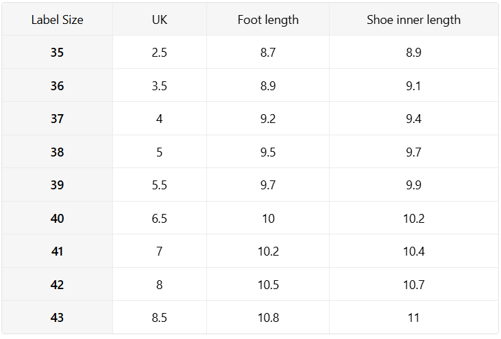Viewport: 501px width, 339px height.
Task: Select label size 42 row header
Action: point(57,284)
